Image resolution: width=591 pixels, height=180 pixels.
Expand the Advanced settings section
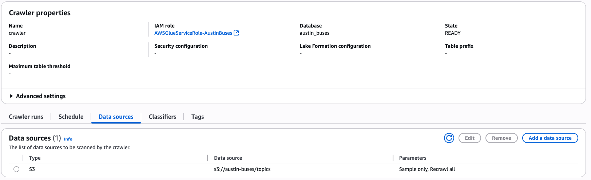(11, 96)
